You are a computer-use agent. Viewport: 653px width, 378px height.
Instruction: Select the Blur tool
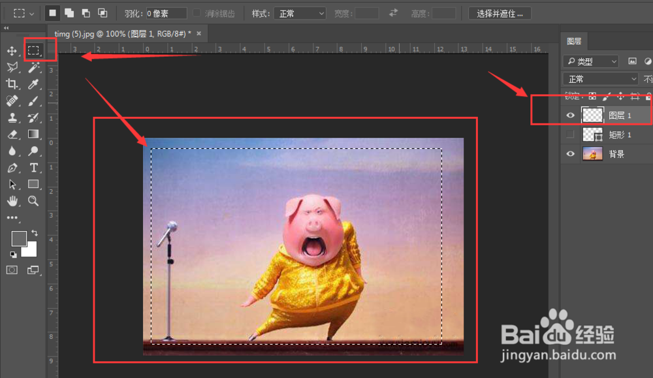[12, 151]
